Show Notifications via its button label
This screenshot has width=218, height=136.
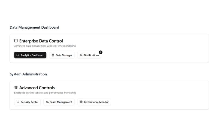(x=91, y=55)
